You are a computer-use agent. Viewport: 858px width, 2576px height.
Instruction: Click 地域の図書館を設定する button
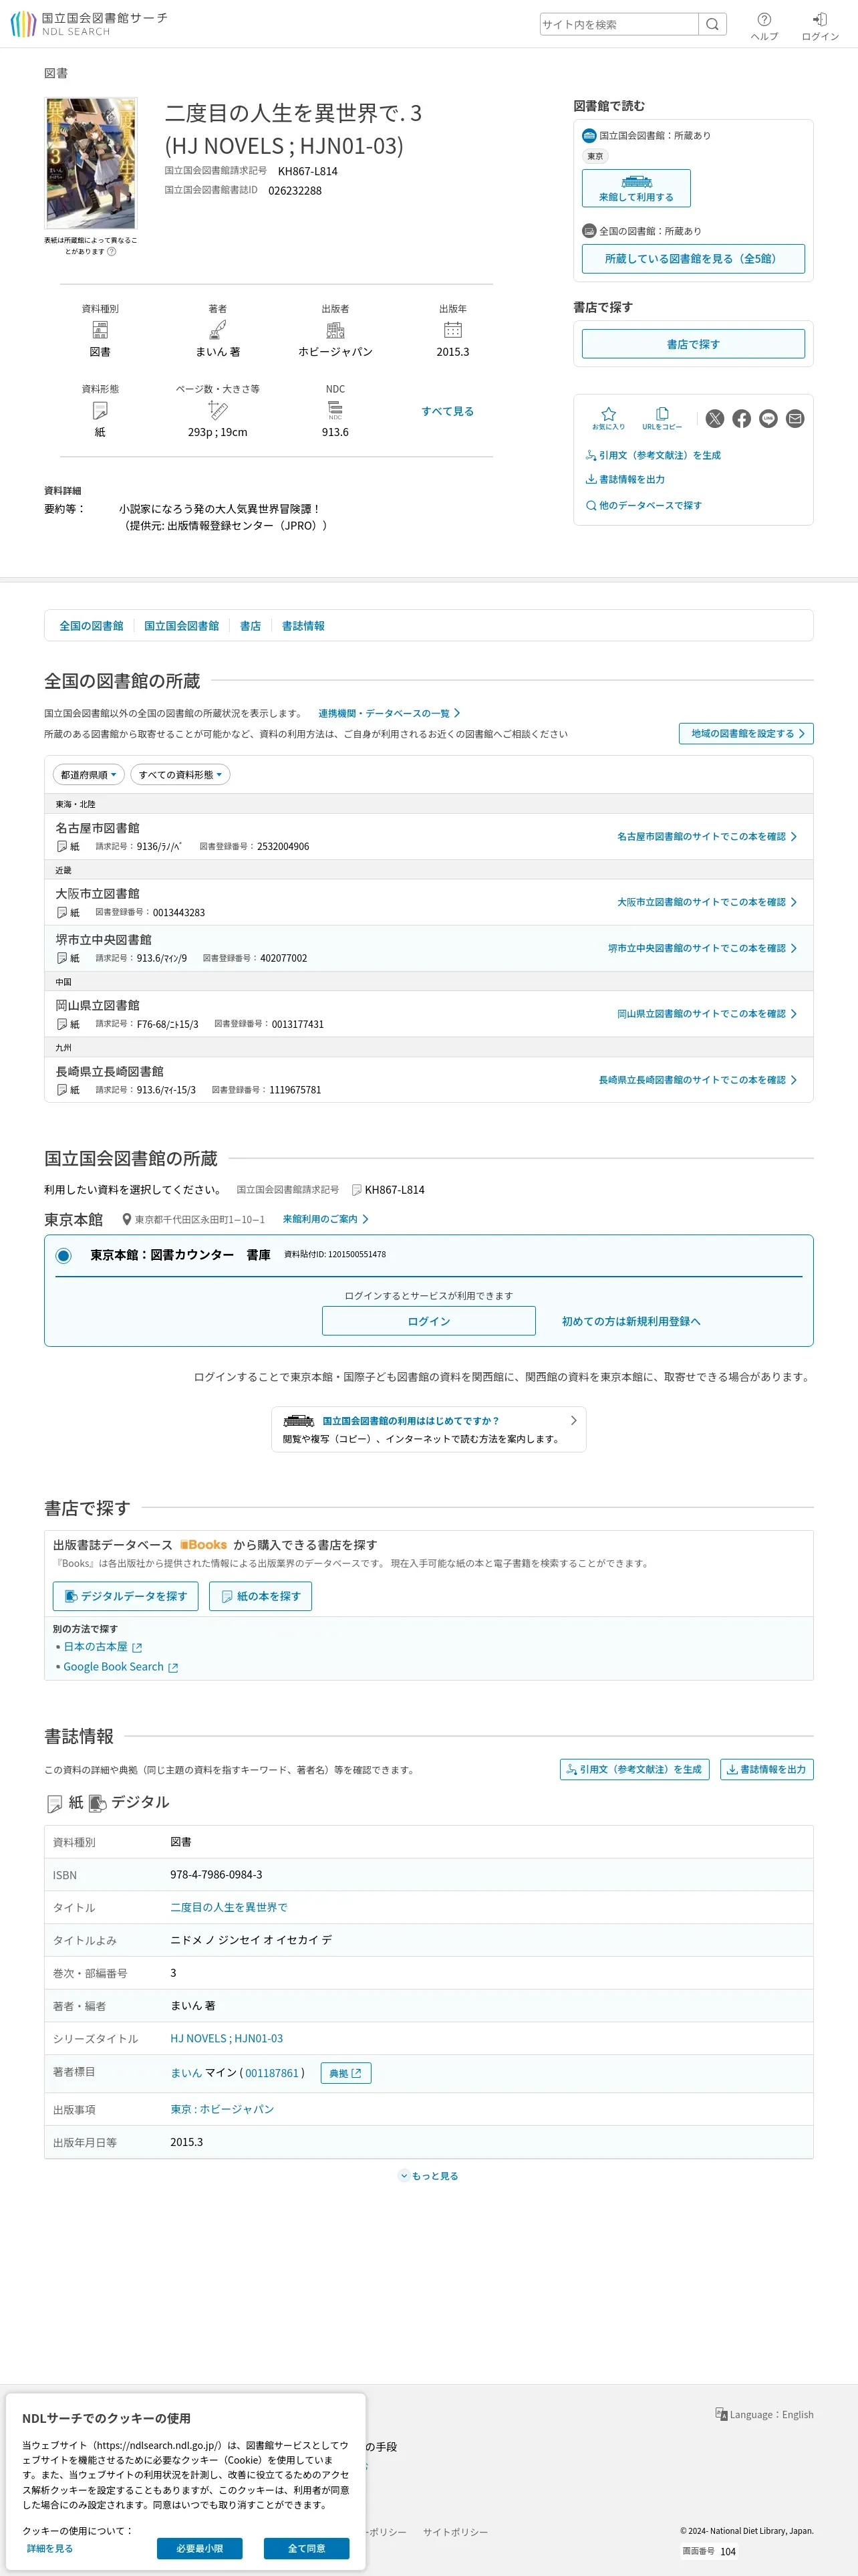(746, 733)
